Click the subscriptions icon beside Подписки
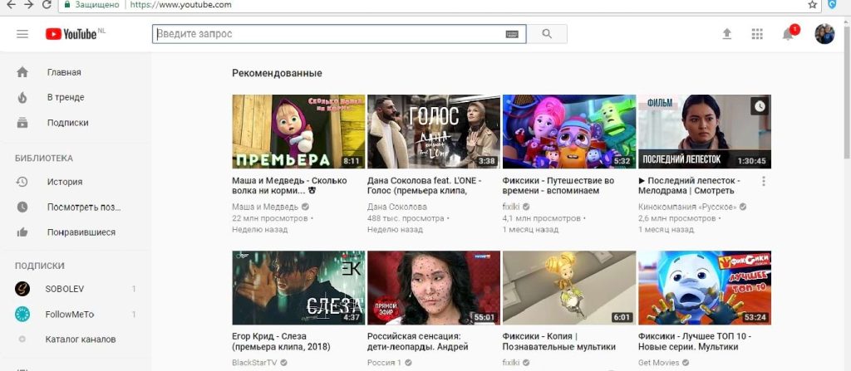Image resolution: width=851 pixels, height=371 pixels. (x=22, y=123)
